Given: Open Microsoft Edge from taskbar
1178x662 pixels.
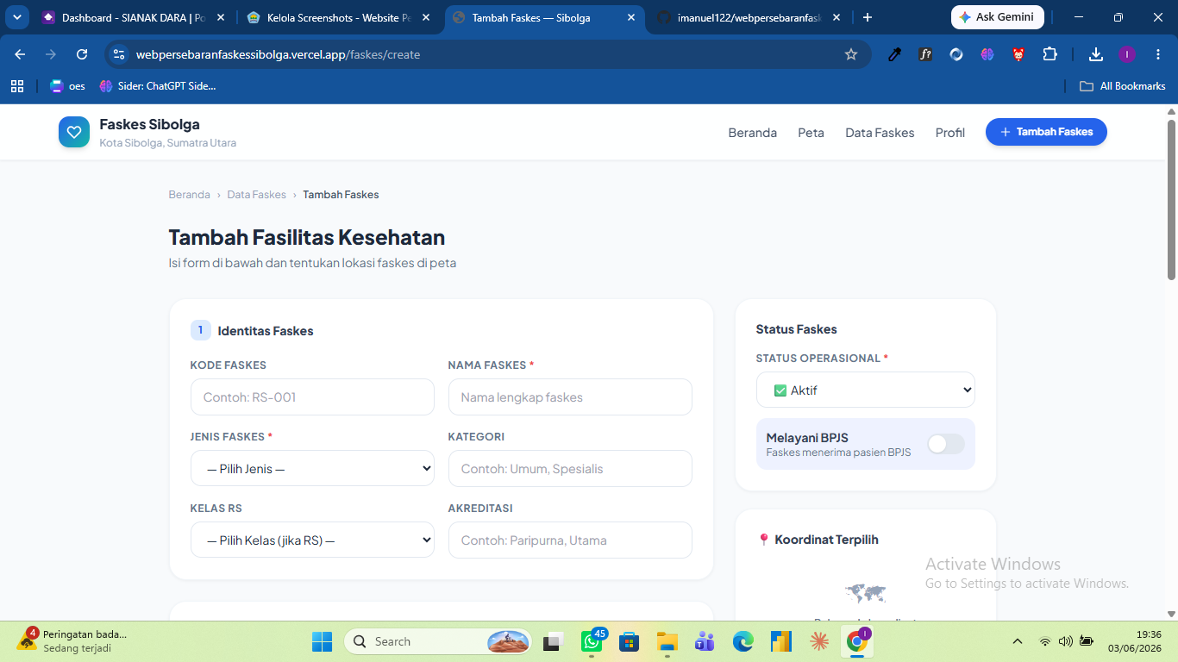Looking at the screenshot, I should pos(743,641).
